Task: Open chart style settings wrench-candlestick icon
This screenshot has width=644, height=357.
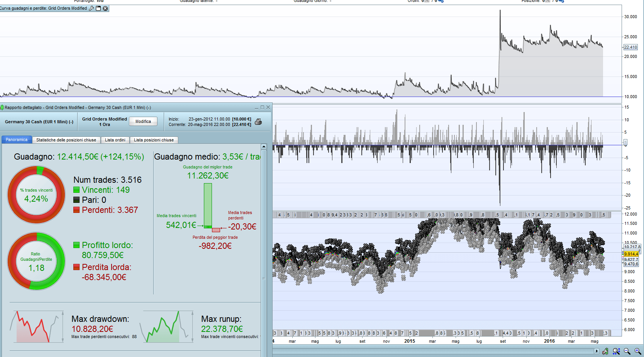Action: (605, 351)
